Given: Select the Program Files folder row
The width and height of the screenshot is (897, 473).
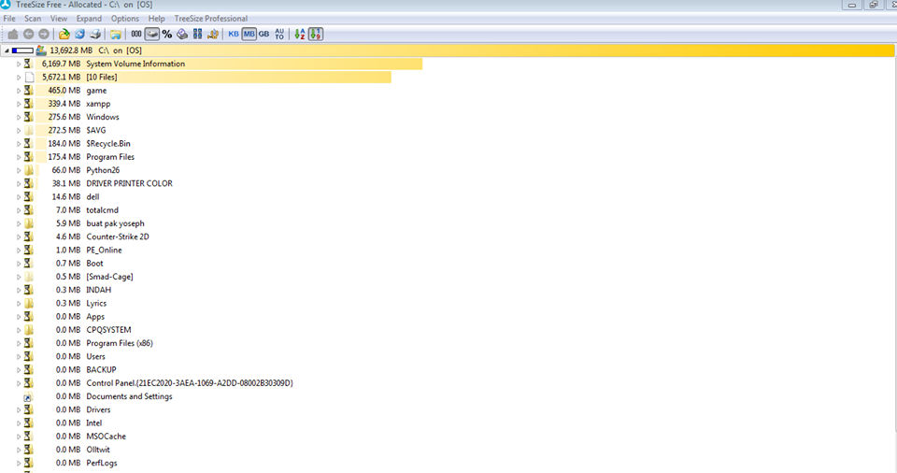Looking at the screenshot, I should 110,157.
